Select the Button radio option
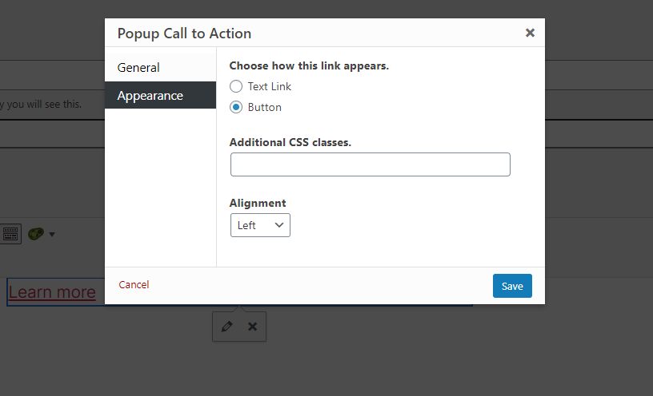The height and width of the screenshot is (396, 653). 236,107
